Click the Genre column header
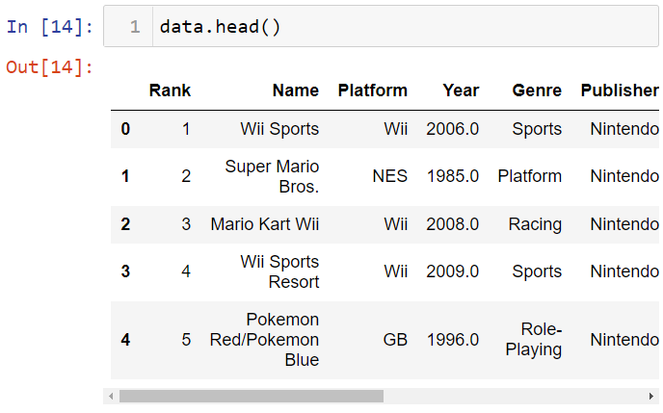663x413 pixels. coord(537,90)
